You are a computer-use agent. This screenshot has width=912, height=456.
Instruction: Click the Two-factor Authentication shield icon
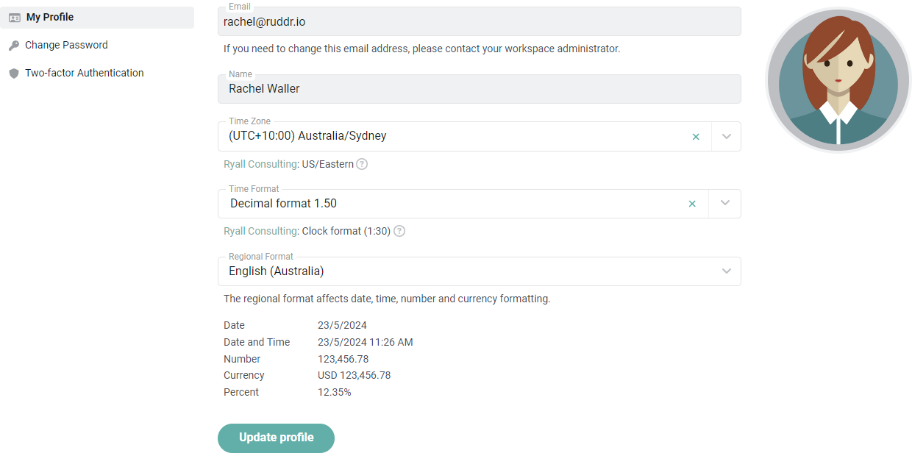pyautogui.click(x=14, y=74)
